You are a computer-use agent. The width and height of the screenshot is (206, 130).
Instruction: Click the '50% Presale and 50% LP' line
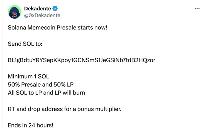point(41,84)
